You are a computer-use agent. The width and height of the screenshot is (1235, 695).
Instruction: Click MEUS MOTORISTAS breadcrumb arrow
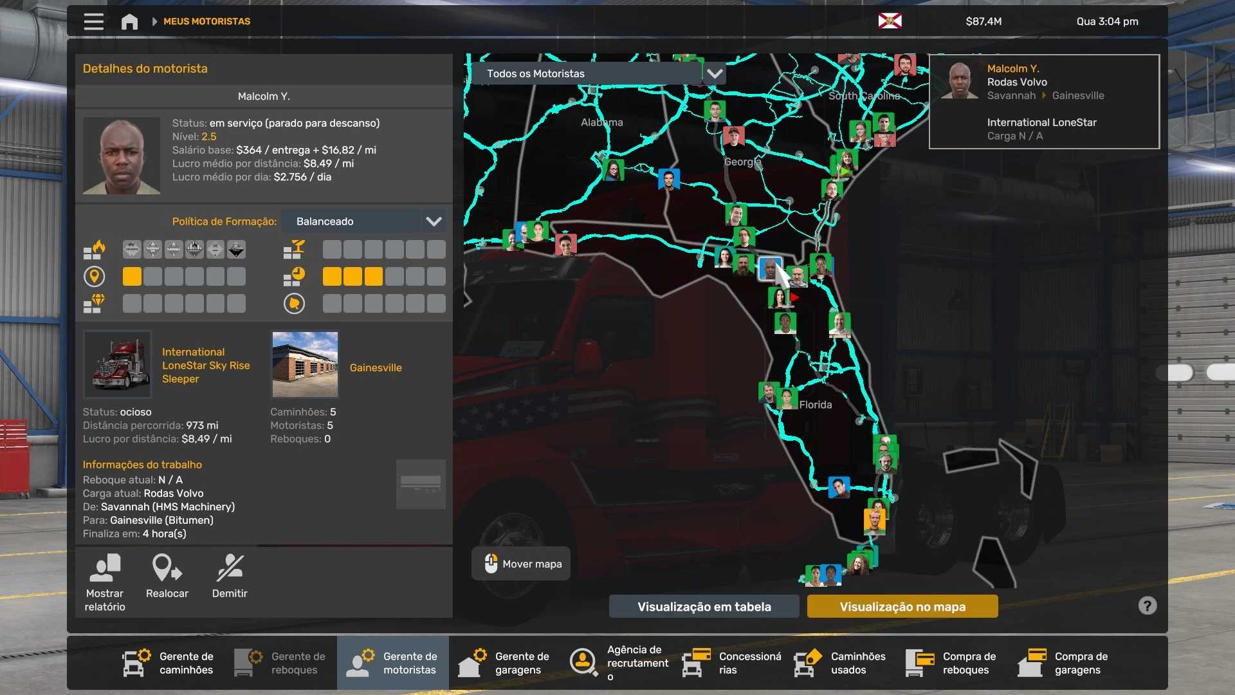pyautogui.click(x=154, y=21)
